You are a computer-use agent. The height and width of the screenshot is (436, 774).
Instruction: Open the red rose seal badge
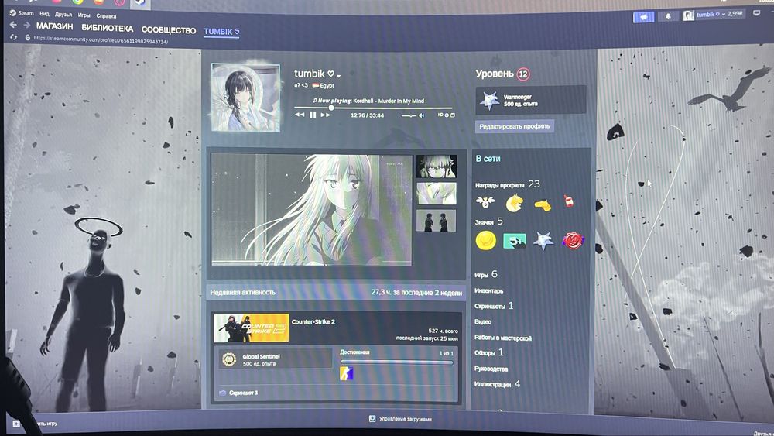(573, 241)
